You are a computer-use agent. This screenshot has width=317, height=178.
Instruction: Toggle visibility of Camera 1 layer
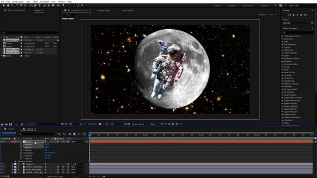2,164
